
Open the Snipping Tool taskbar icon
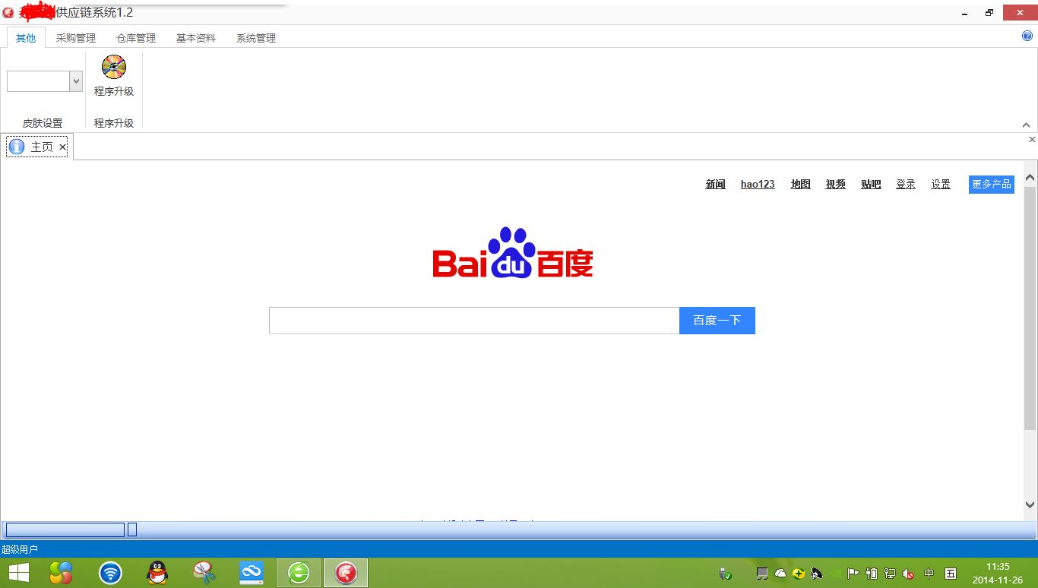coord(204,573)
